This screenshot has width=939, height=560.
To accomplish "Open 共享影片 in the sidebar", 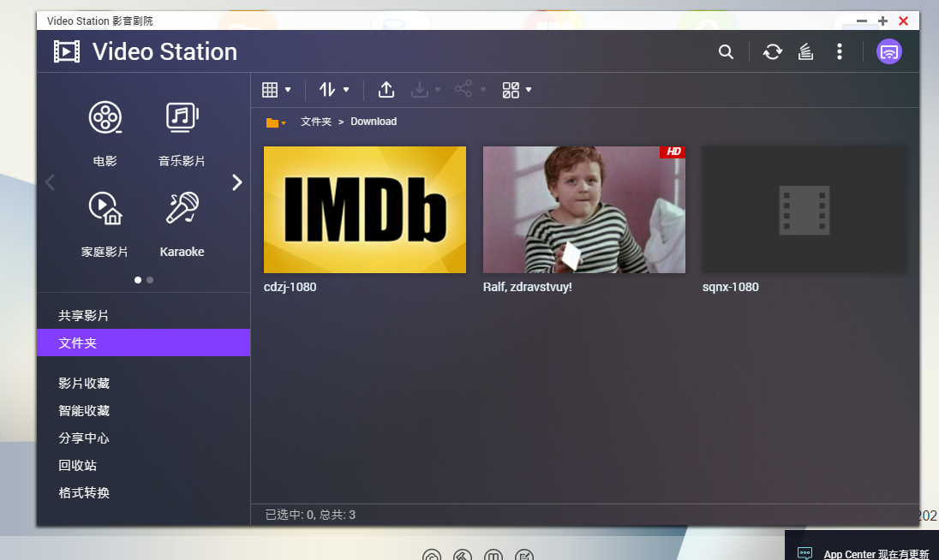I will [x=143, y=315].
